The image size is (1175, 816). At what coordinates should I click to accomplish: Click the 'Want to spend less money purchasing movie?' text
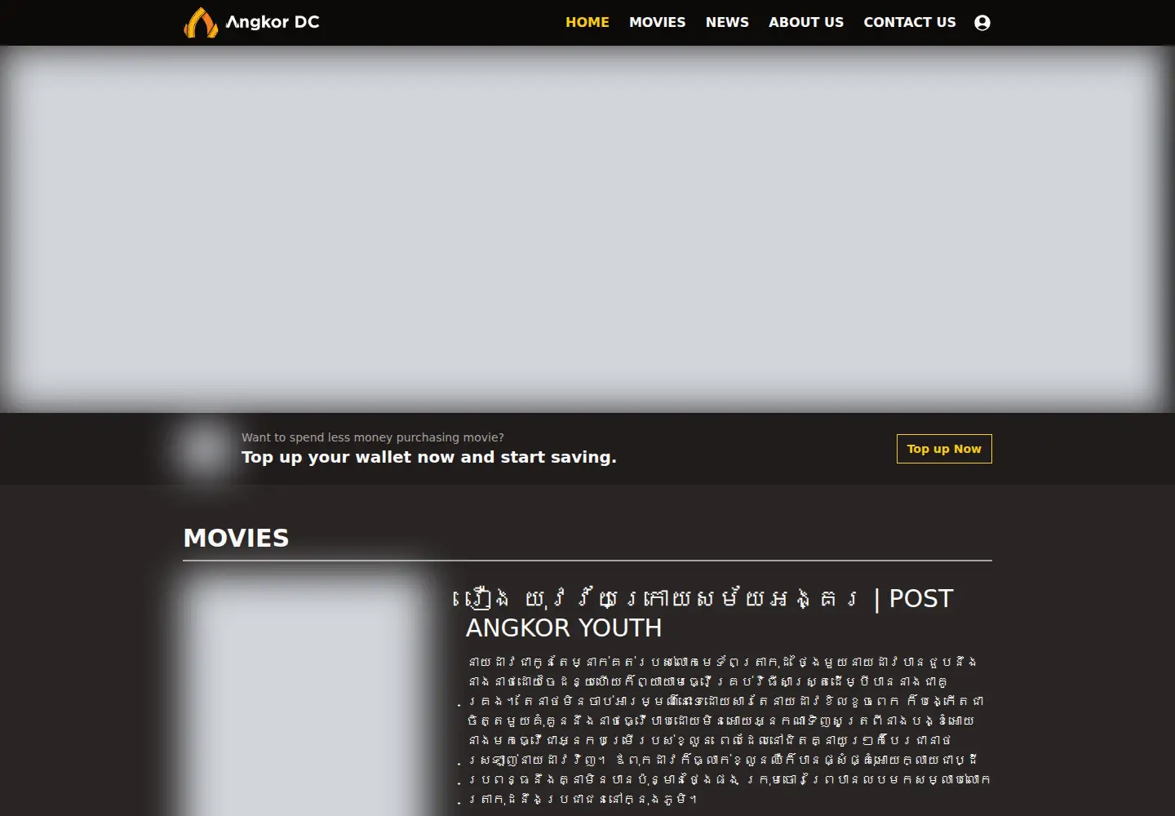pyautogui.click(x=373, y=437)
